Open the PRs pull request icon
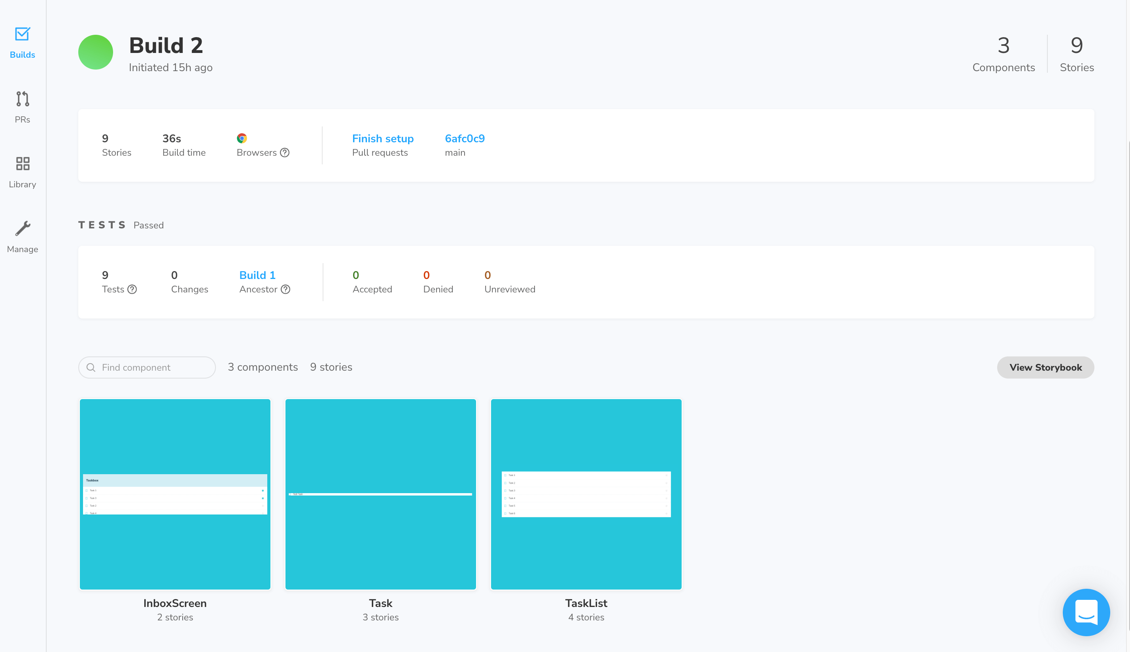Image resolution: width=1130 pixels, height=652 pixels. tap(23, 98)
